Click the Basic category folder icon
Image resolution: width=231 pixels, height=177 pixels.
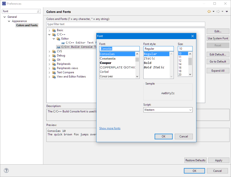click(54, 30)
